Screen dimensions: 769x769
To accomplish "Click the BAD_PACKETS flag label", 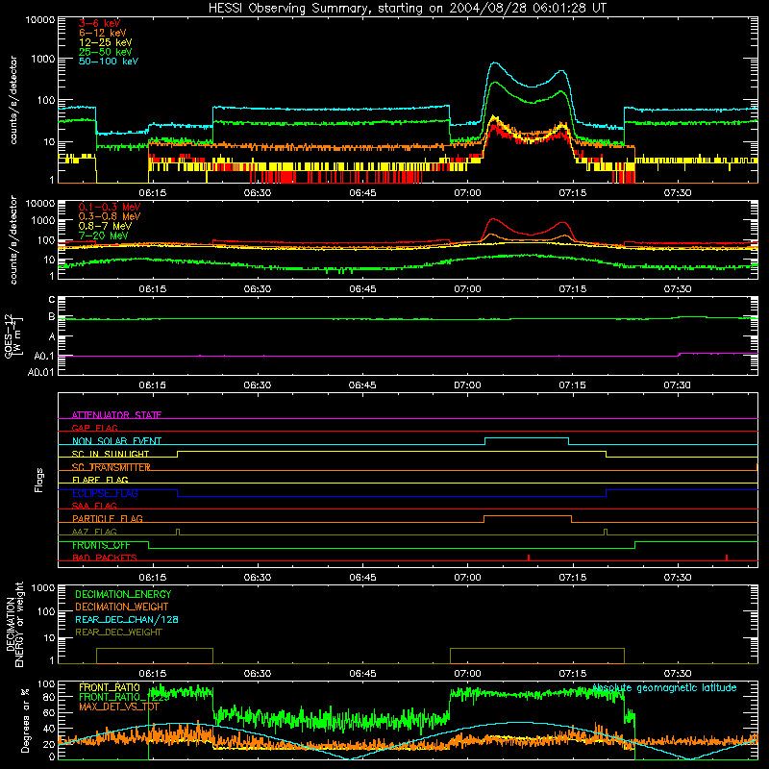I will point(105,558).
